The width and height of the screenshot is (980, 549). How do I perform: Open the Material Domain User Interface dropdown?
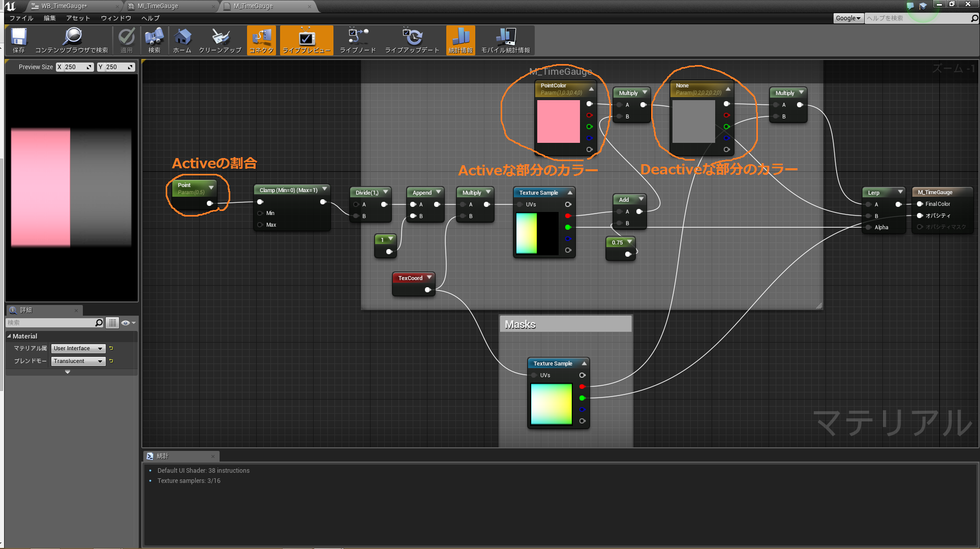pos(78,349)
